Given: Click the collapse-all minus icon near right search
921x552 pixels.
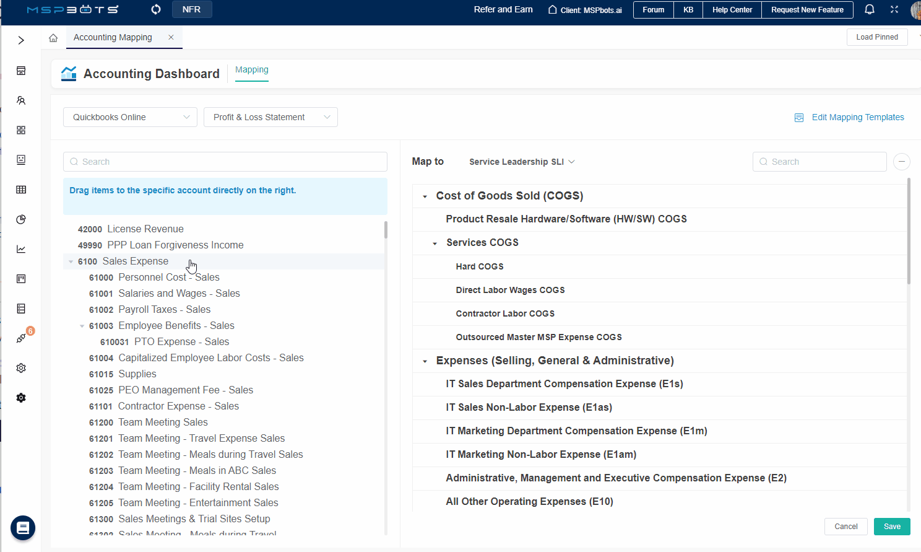Looking at the screenshot, I should tap(901, 162).
